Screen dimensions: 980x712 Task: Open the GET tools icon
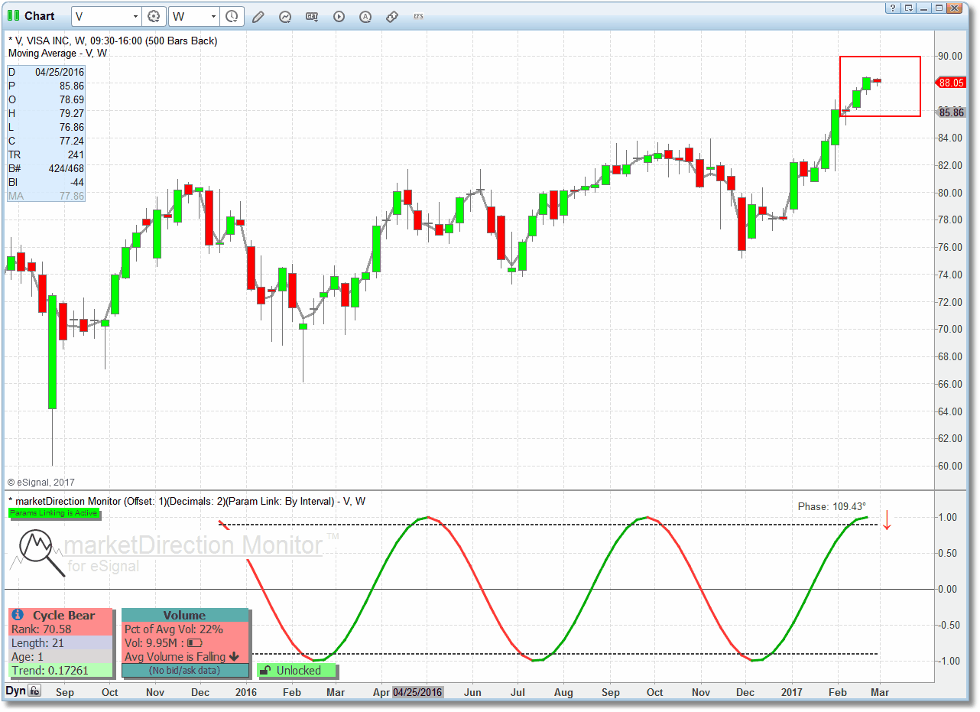tap(312, 16)
